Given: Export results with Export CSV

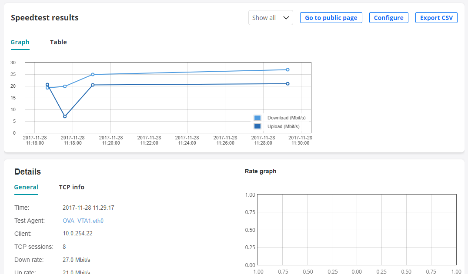Looking at the screenshot, I should pyautogui.click(x=436, y=18).
